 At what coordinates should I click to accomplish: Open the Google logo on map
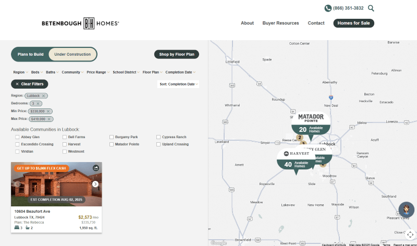218,243
